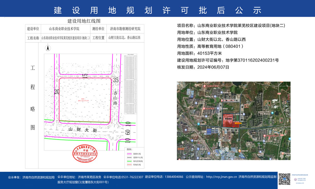Click the 项目名称 project name line
This screenshot has width=315, height=189.
tap(231, 26)
